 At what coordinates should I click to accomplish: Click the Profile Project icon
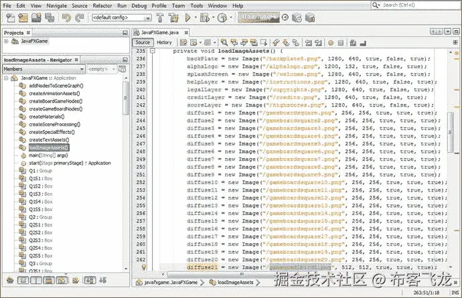(x=222, y=18)
